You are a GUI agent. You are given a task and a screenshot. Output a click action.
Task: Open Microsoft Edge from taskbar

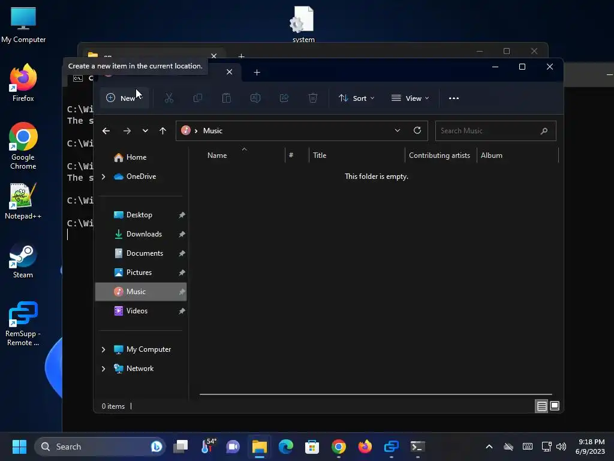click(286, 447)
